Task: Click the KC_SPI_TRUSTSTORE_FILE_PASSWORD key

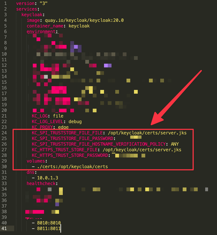Action: (72, 139)
